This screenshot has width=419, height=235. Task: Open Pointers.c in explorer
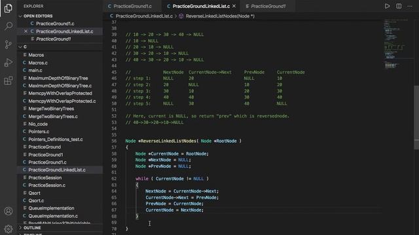[39, 132]
